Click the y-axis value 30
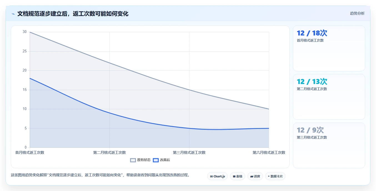The image size is (376, 191). pyautogui.click(x=25, y=32)
